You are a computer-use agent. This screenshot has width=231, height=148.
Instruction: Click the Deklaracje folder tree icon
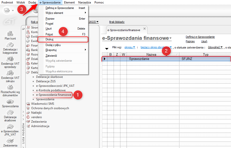click(28, 72)
